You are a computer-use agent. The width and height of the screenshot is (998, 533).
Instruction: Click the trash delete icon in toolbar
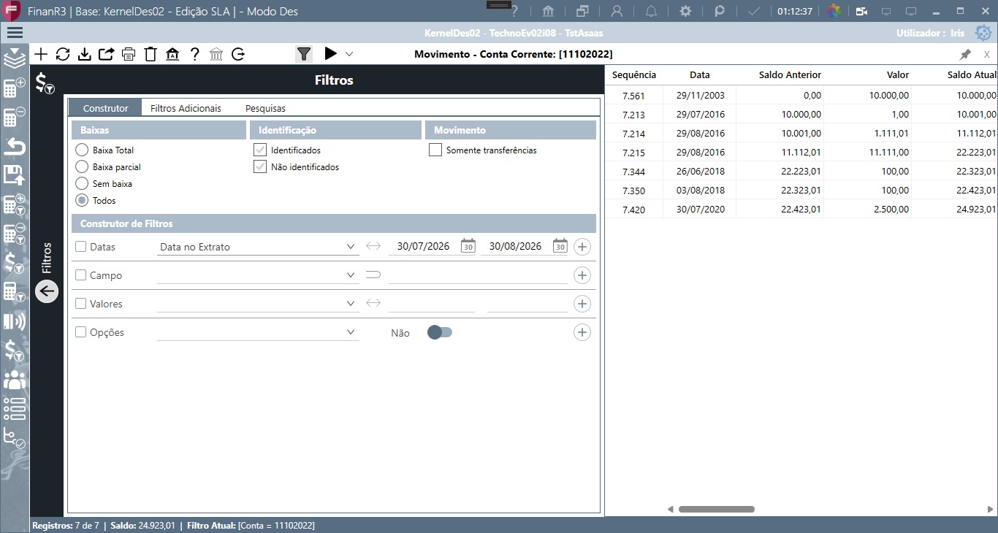click(151, 54)
